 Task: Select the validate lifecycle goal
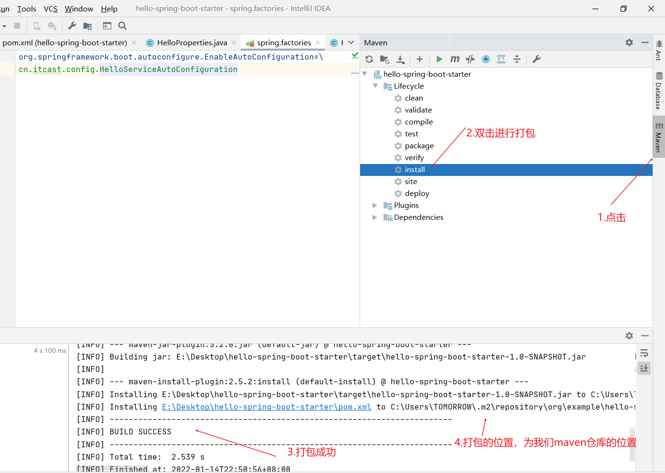pyautogui.click(x=418, y=110)
